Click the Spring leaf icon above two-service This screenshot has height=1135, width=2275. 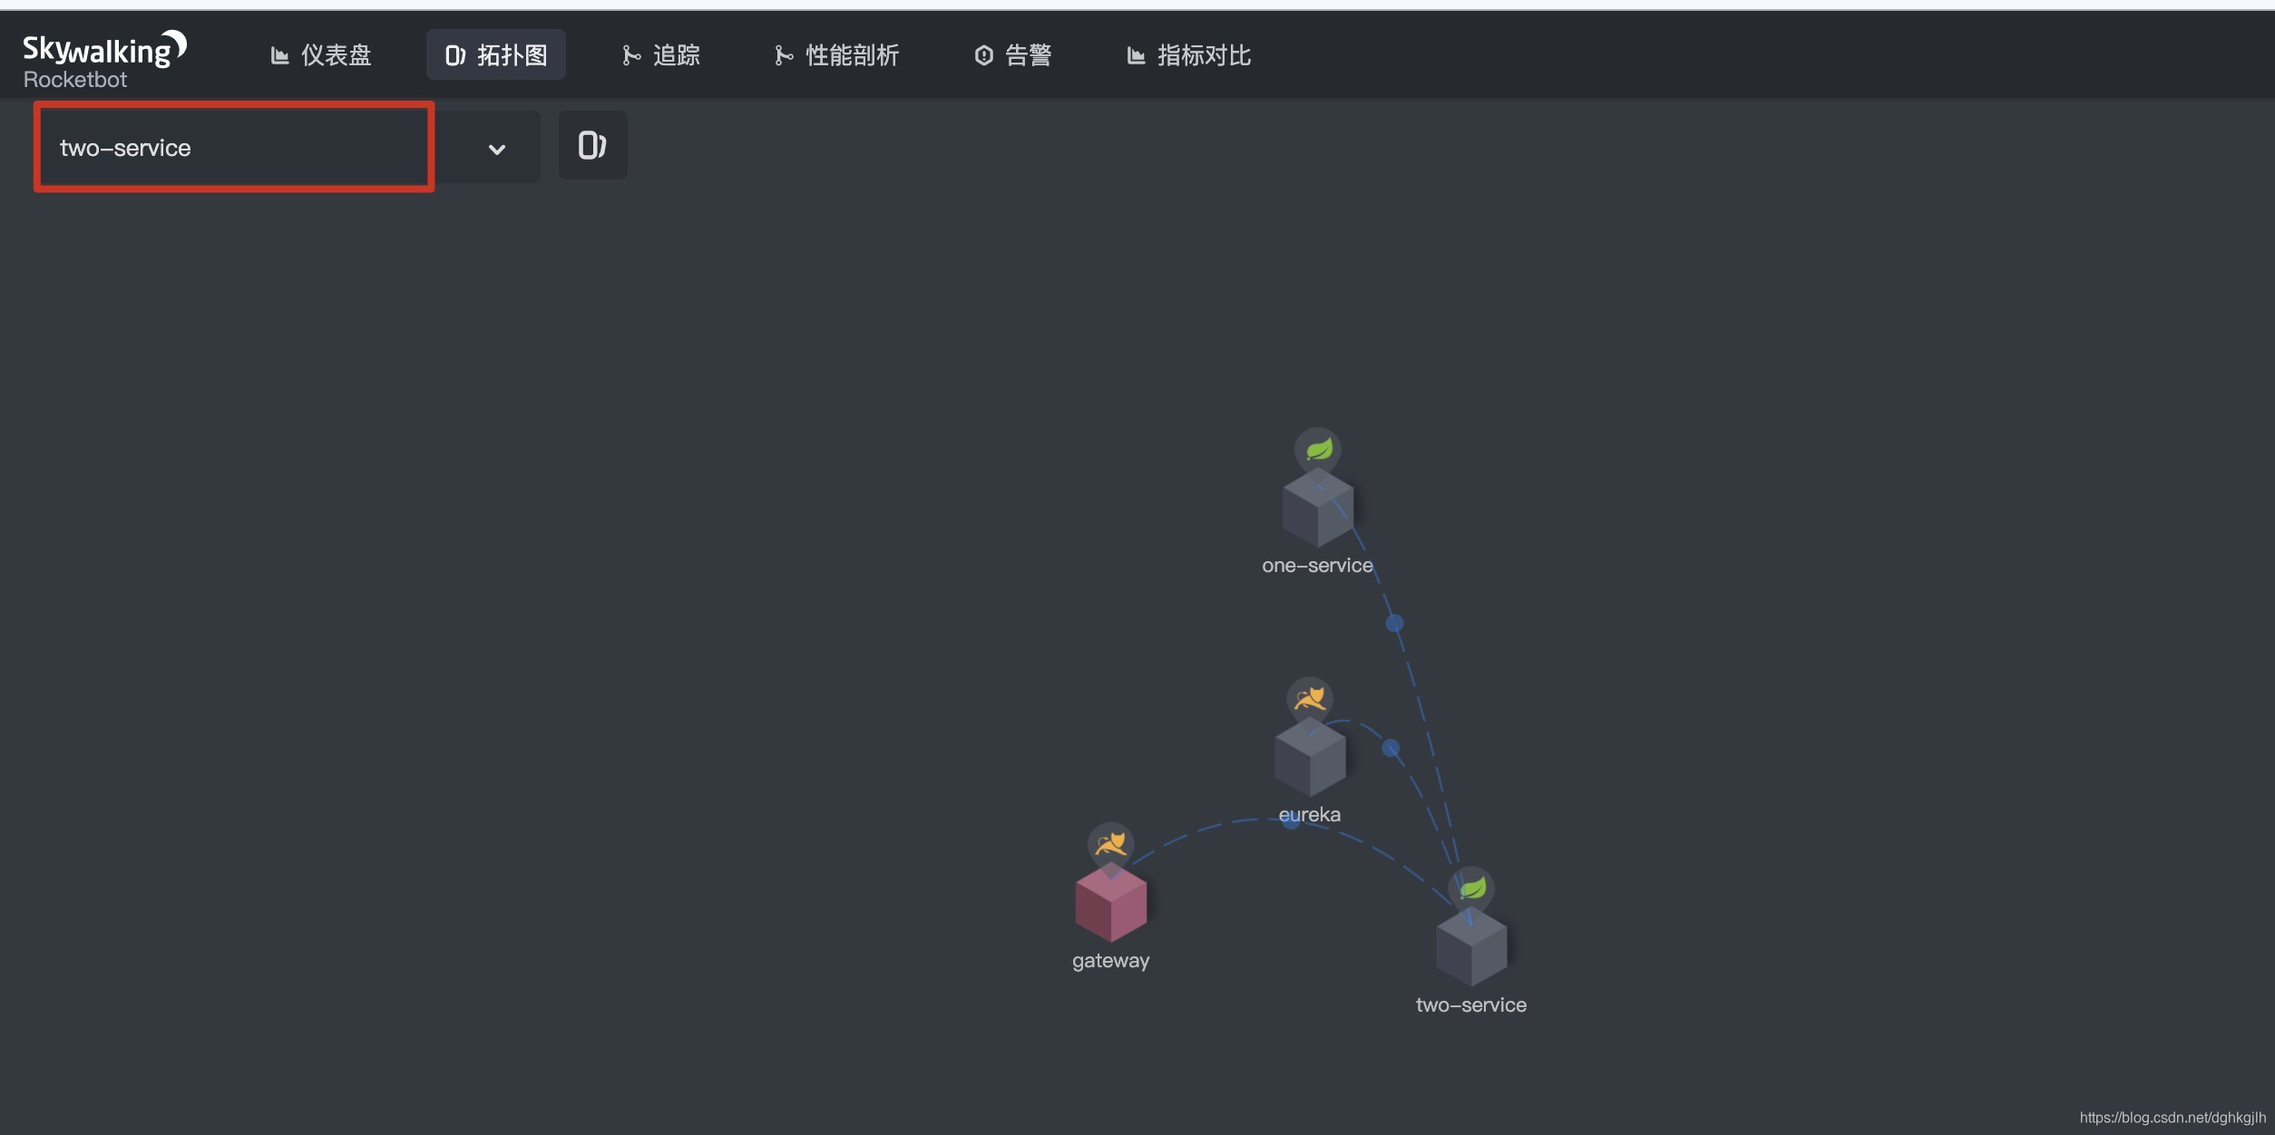point(1471,888)
